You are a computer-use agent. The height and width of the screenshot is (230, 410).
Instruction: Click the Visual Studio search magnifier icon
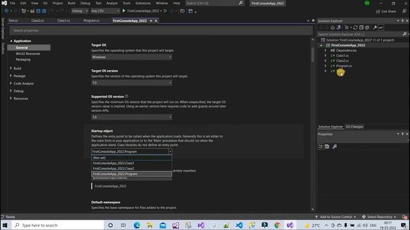click(x=241, y=3)
